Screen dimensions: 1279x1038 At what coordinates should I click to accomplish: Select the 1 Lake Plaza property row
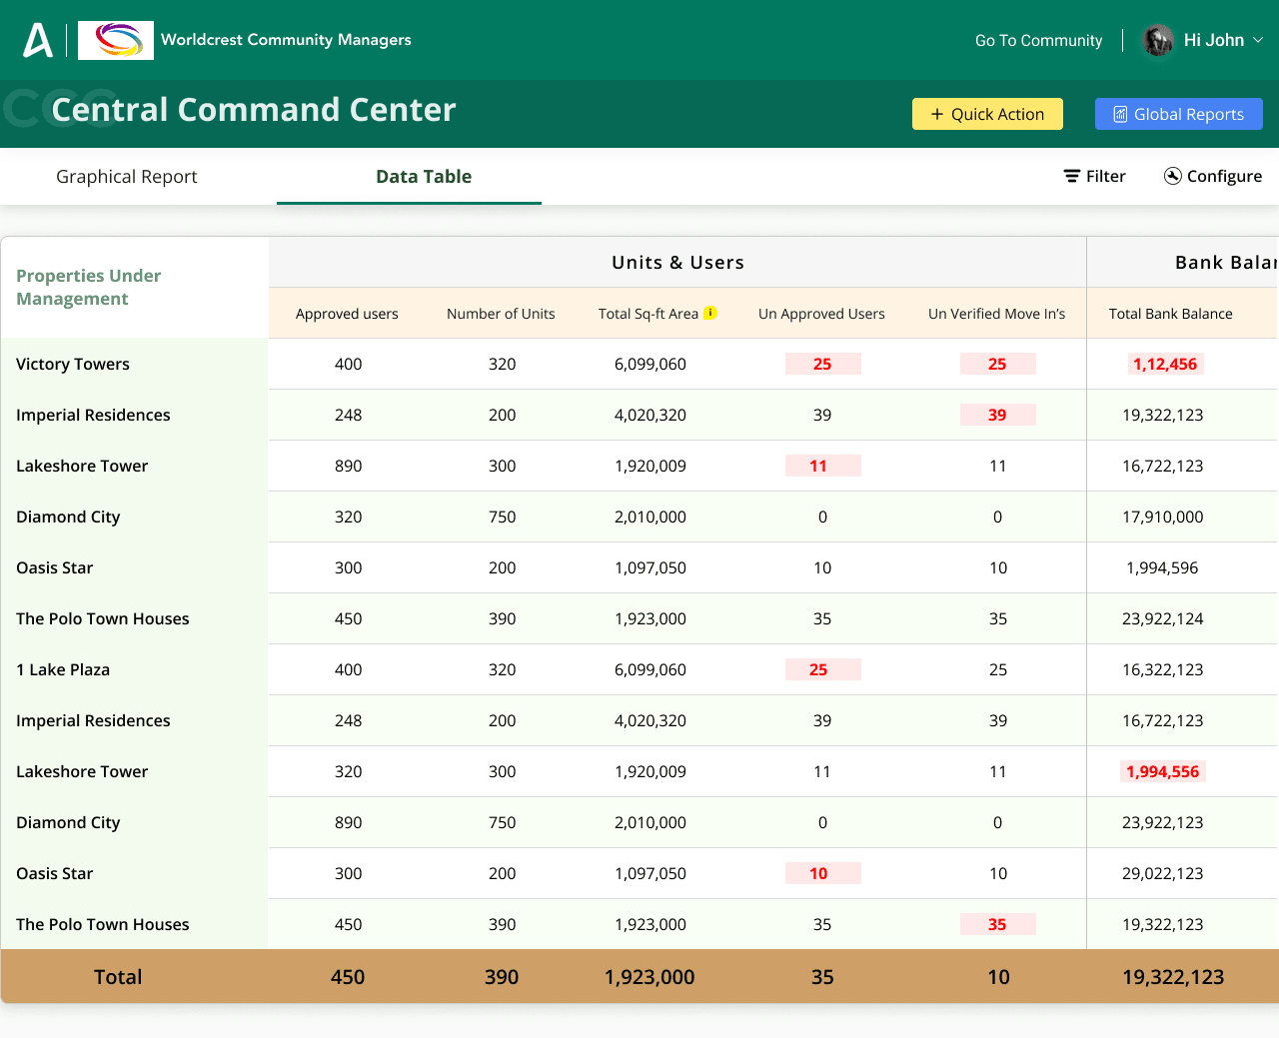point(639,669)
